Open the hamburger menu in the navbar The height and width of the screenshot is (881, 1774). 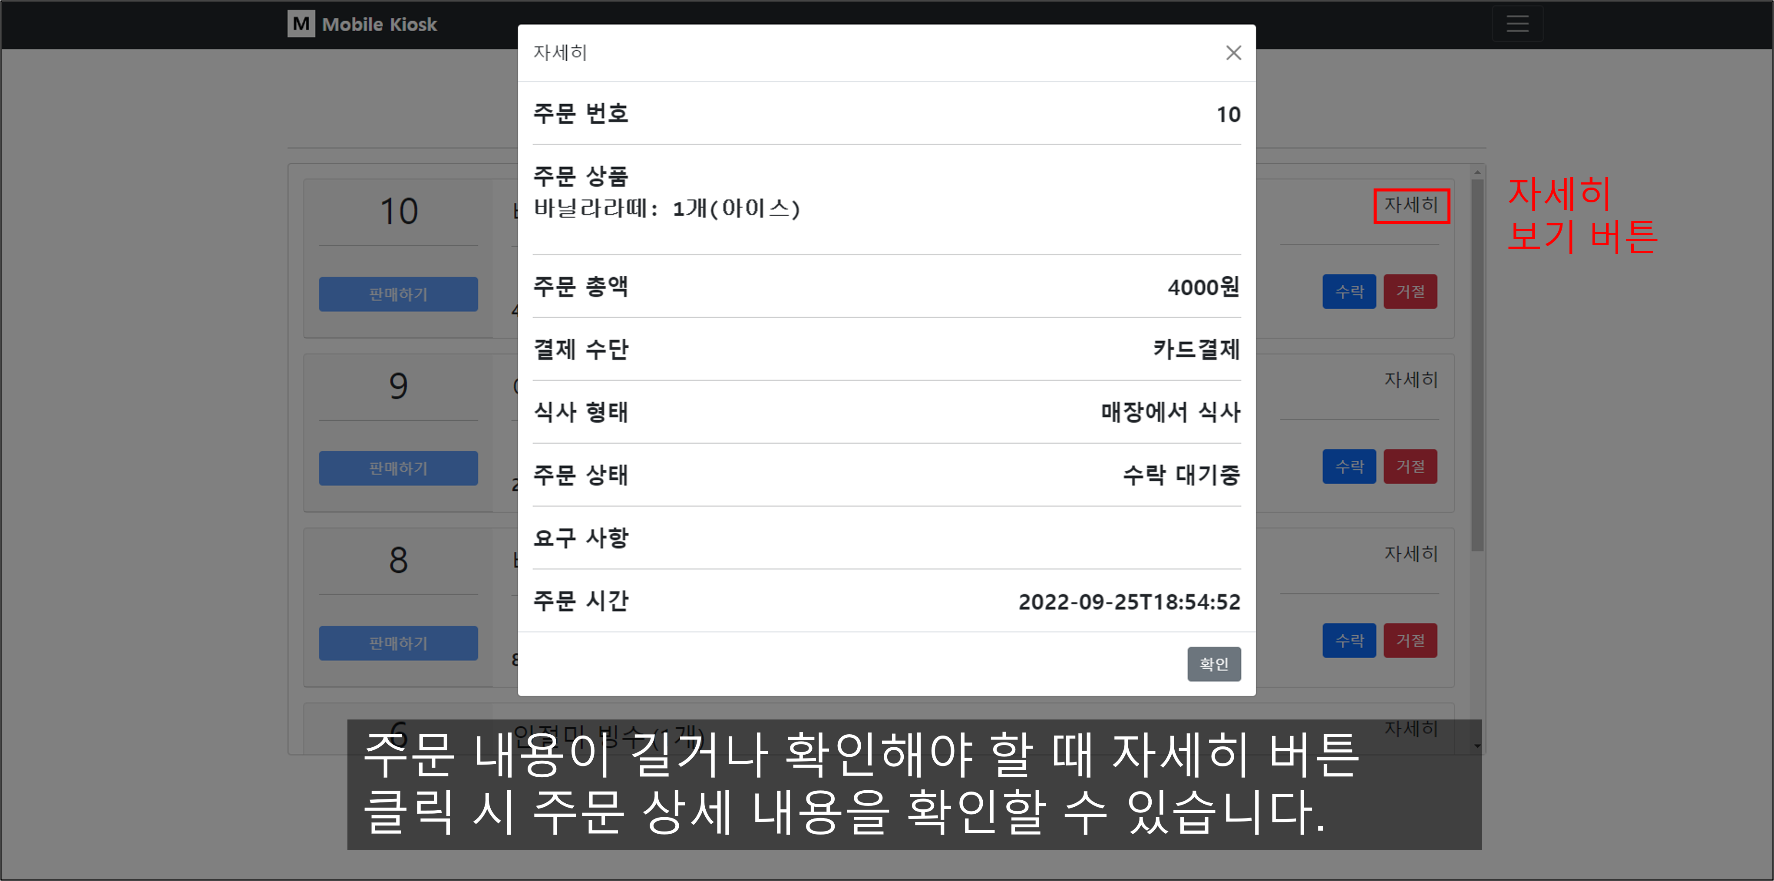coord(1517,24)
